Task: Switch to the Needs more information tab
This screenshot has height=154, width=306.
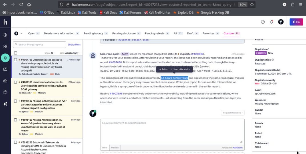Action: [x=61, y=33]
